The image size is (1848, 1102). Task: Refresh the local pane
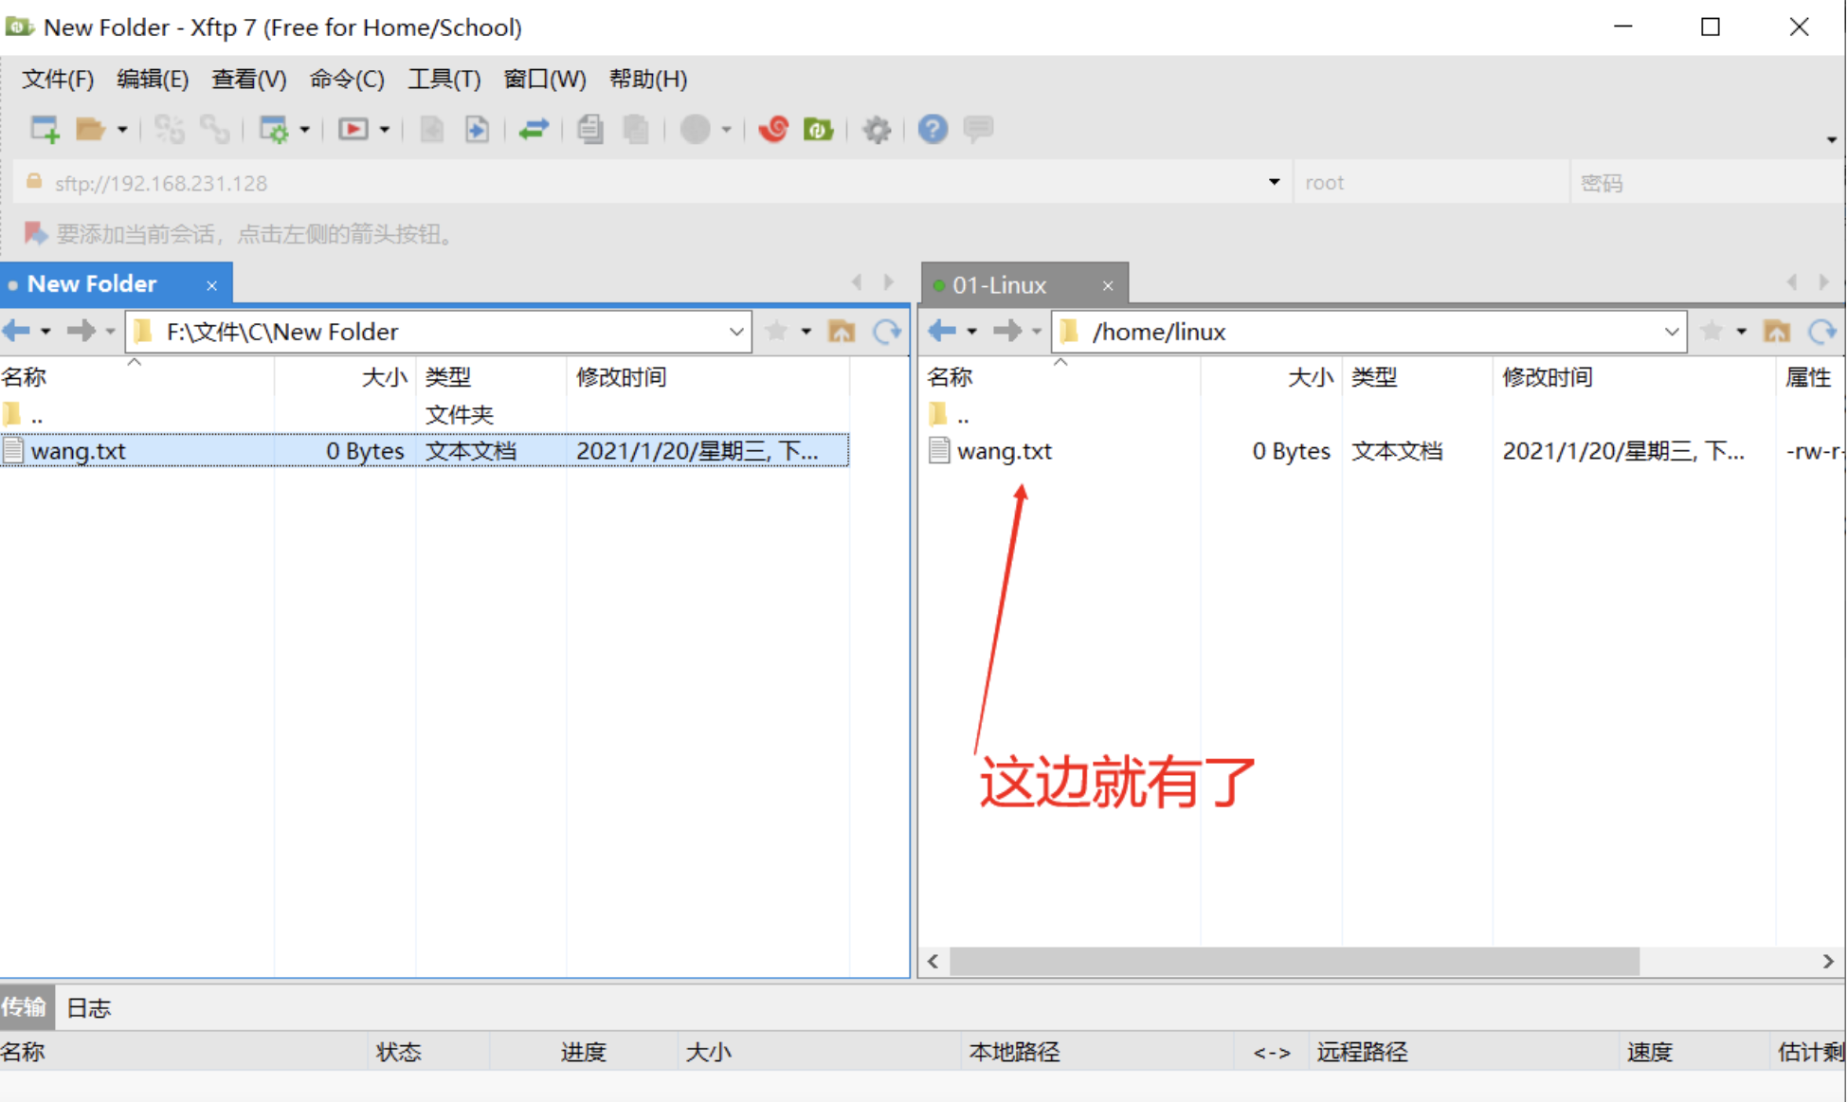pos(887,331)
